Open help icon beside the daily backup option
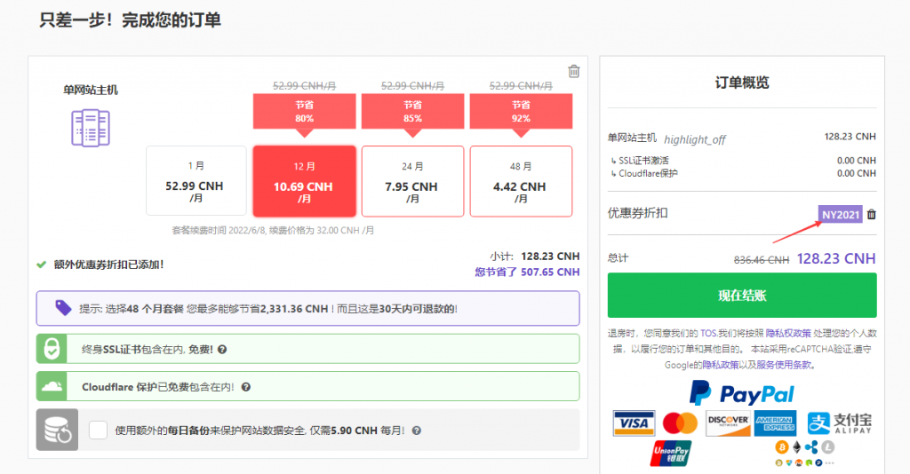Screen dimensions: 910x474 pyautogui.click(x=417, y=431)
